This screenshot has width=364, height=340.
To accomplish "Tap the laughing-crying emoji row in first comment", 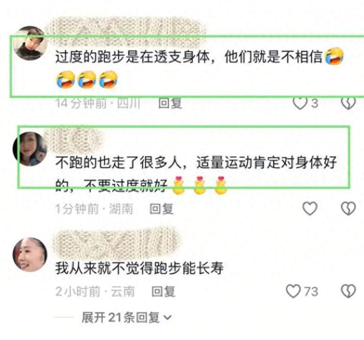I will pyautogui.click(x=87, y=80).
